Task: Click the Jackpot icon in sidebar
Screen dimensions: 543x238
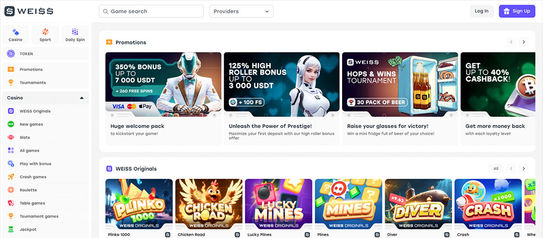Action: click(x=11, y=229)
